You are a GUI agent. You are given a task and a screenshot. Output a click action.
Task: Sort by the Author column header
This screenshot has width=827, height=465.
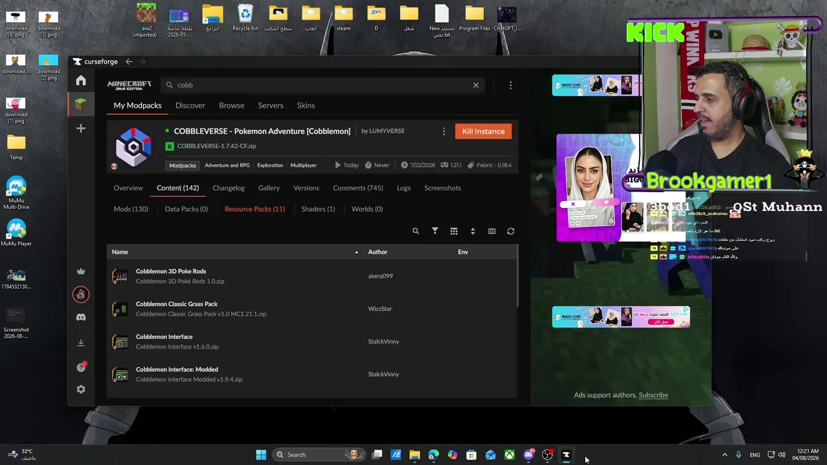pos(377,252)
